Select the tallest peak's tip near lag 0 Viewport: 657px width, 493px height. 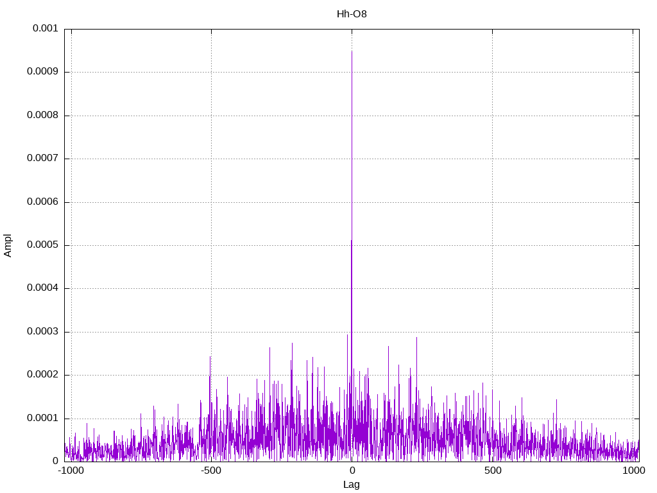[x=352, y=52]
